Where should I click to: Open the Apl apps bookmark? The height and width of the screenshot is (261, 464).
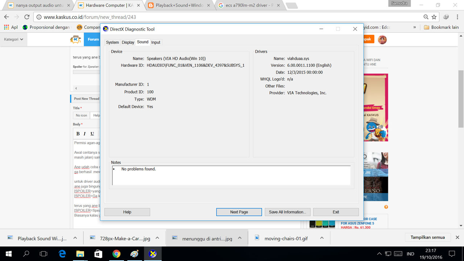[x=11, y=27]
